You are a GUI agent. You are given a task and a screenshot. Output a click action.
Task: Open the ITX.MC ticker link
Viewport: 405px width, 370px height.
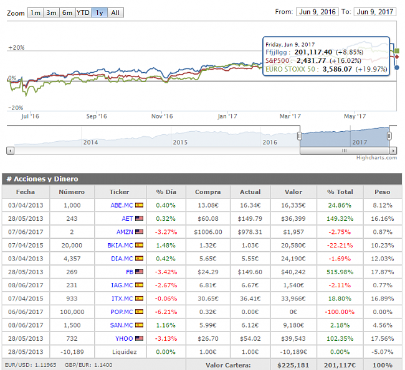(x=122, y=298)
